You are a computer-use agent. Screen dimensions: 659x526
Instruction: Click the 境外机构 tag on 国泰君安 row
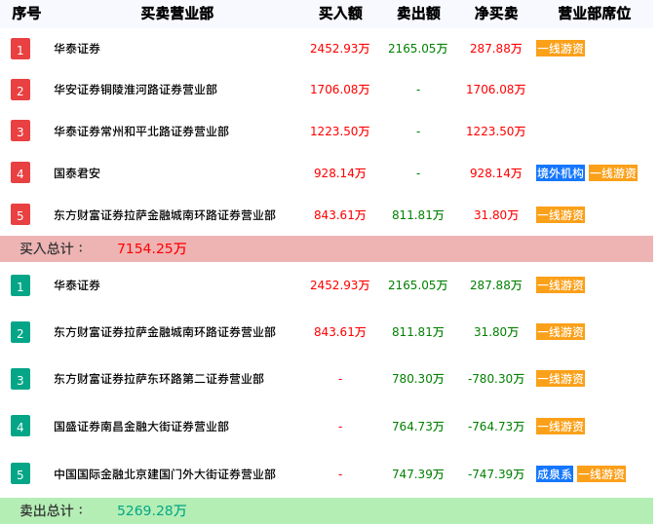[x=561, y=173]
